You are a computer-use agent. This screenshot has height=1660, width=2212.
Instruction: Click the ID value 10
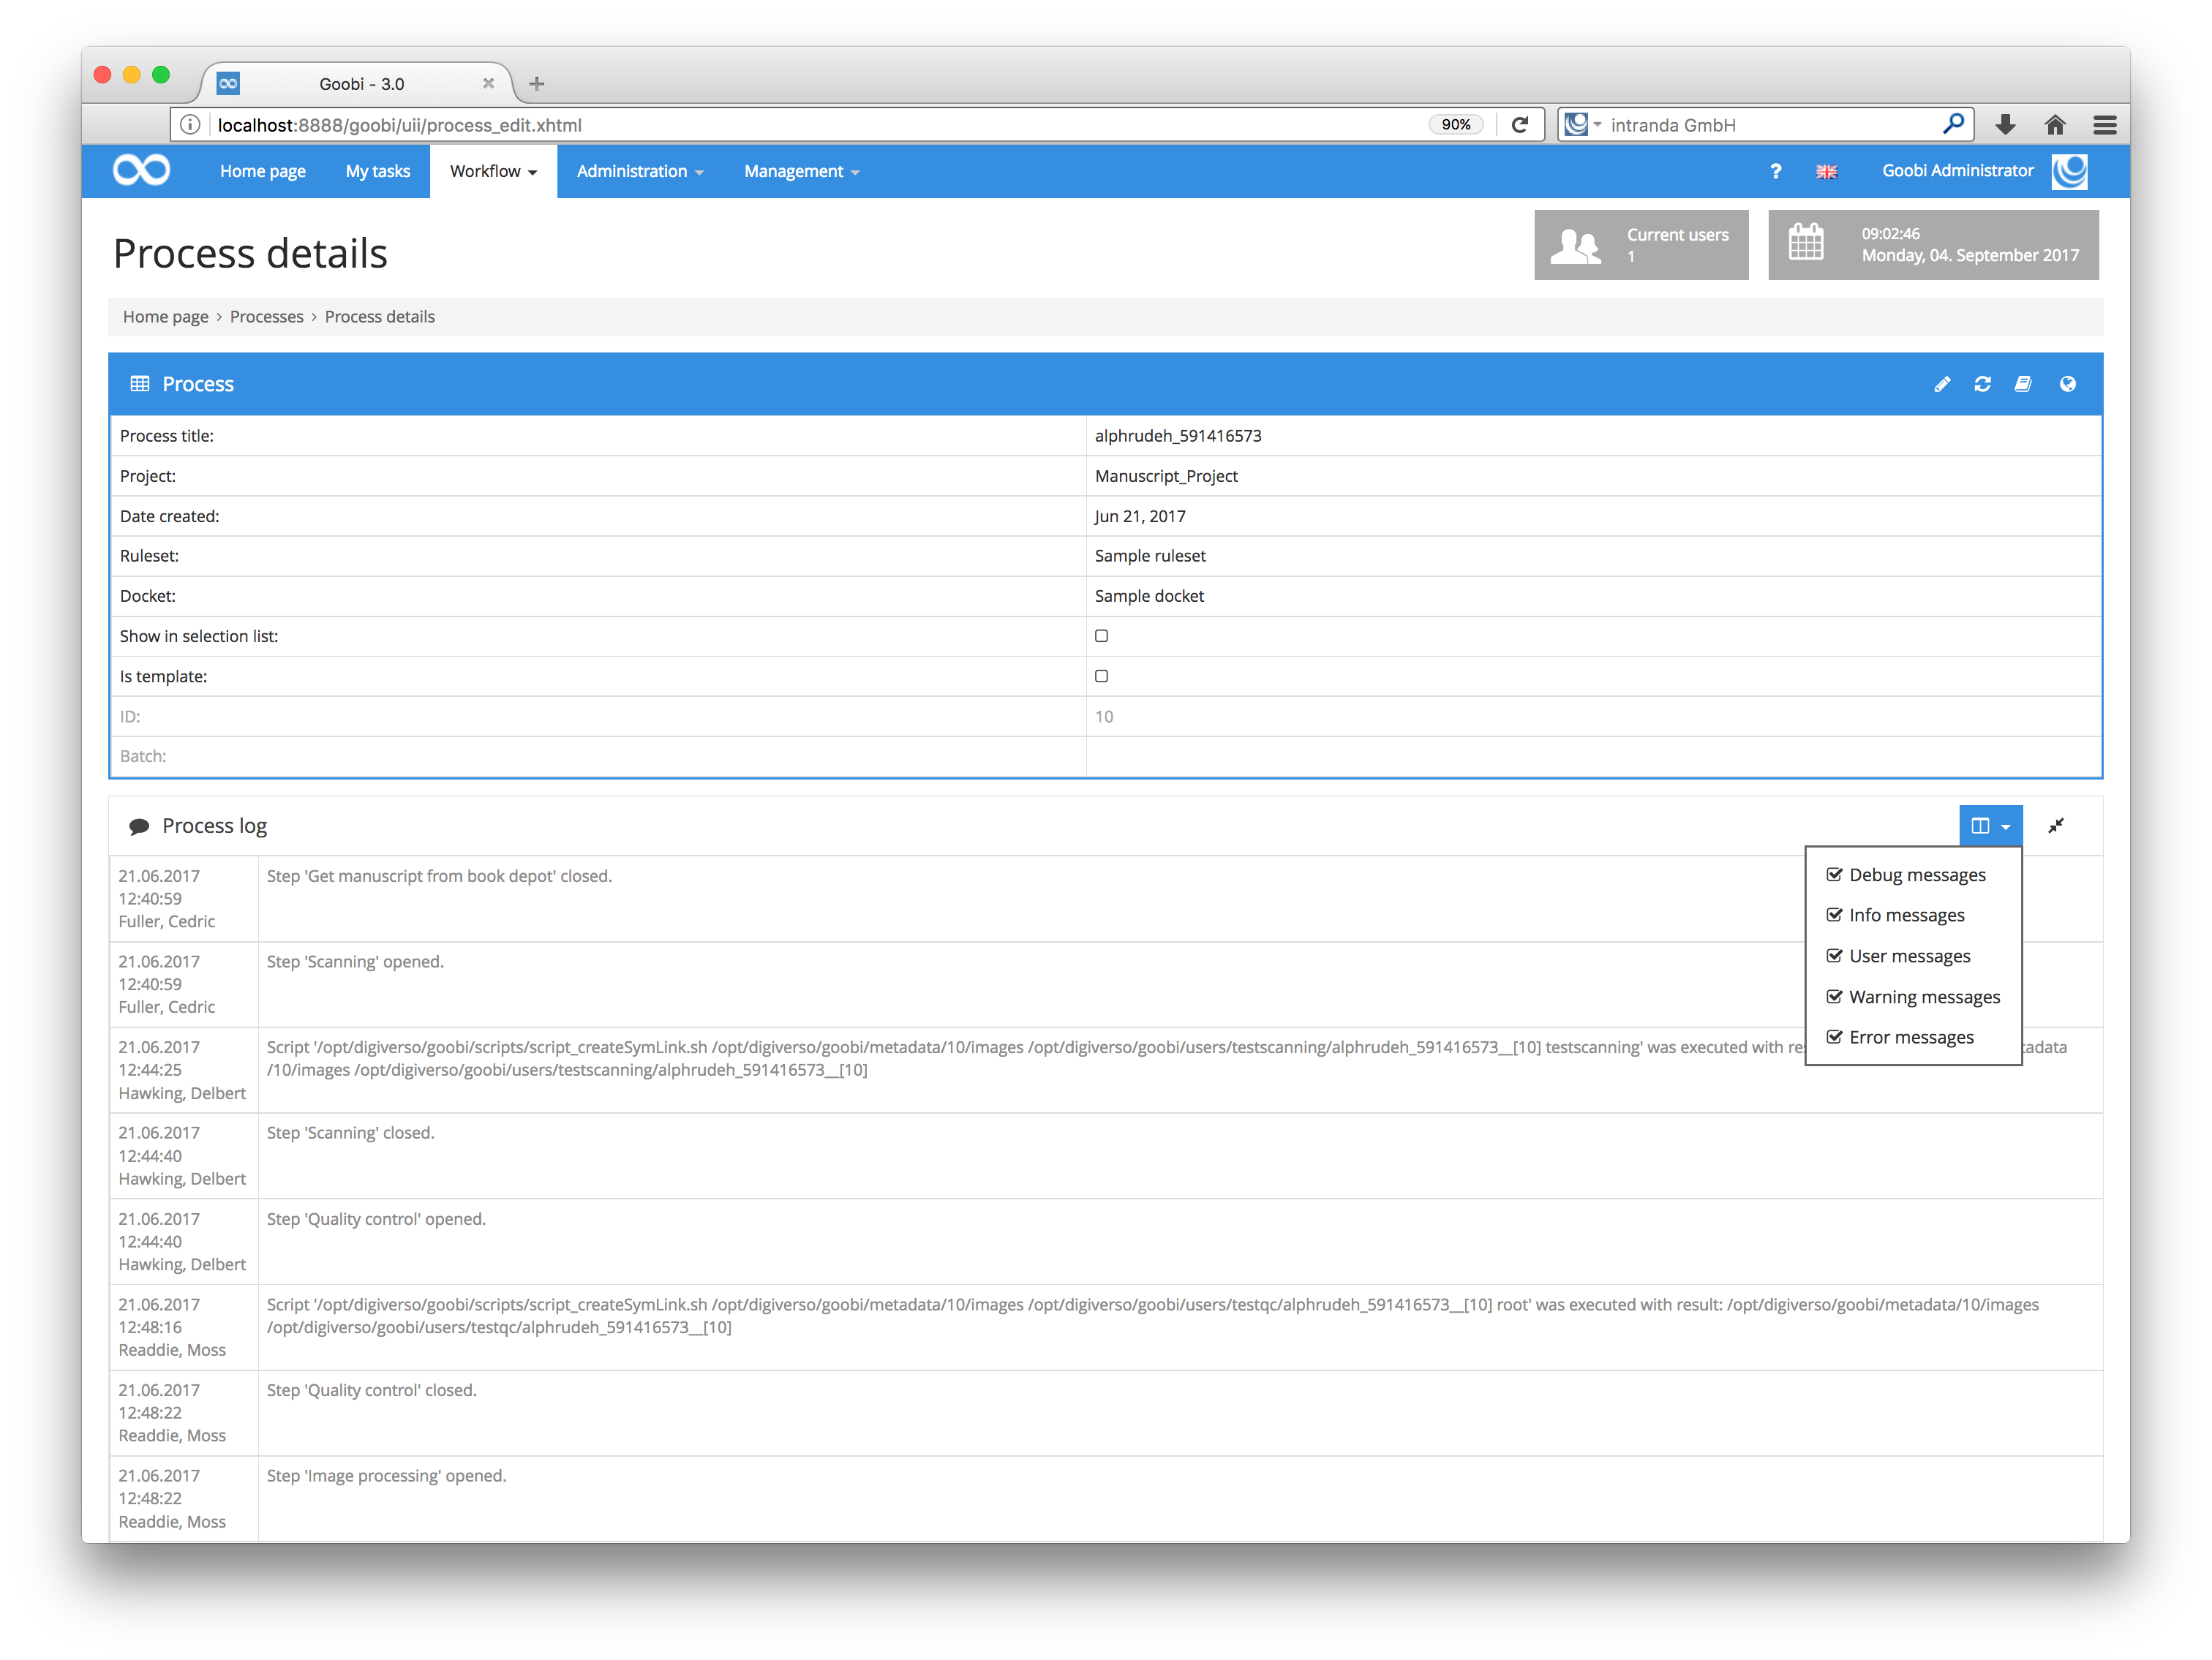tap(1103, 717)
